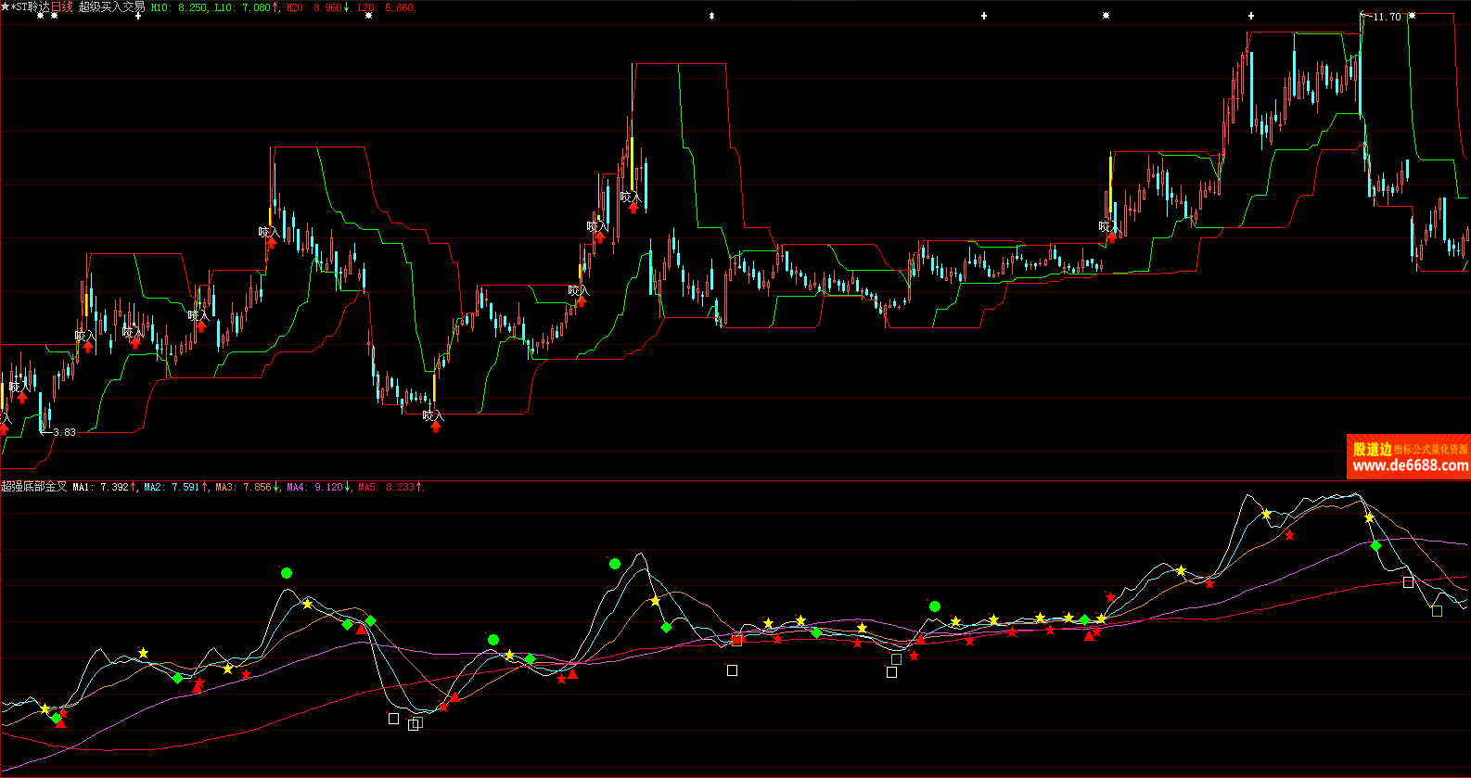Screen dimensions: 1471x778
Task: Click the red arrow under the lowest 吃入 signal
Action: 436,427
